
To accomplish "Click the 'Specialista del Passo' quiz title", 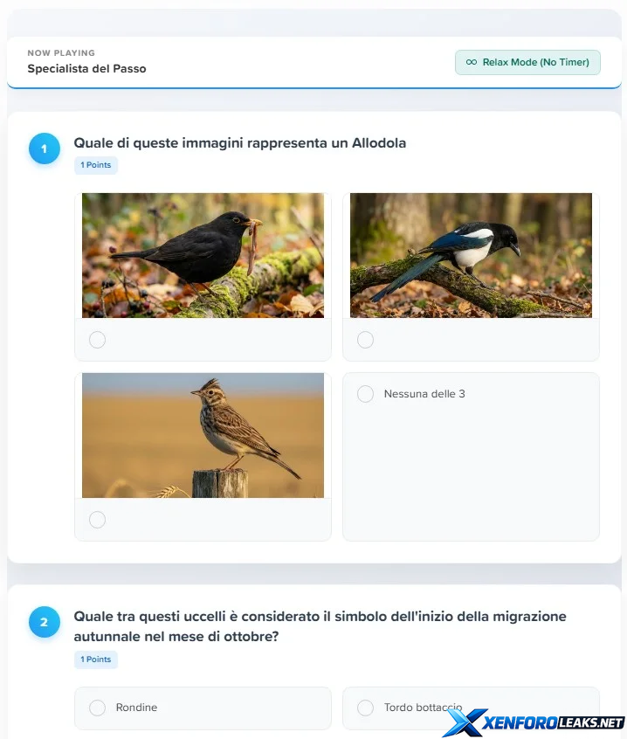I will point(86,69).
